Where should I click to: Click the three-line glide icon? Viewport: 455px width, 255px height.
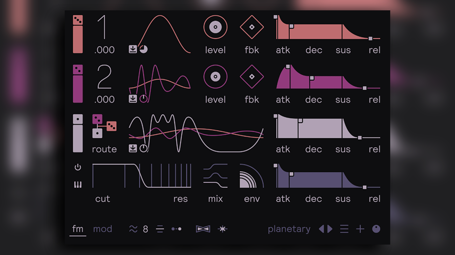pos(160,229)
